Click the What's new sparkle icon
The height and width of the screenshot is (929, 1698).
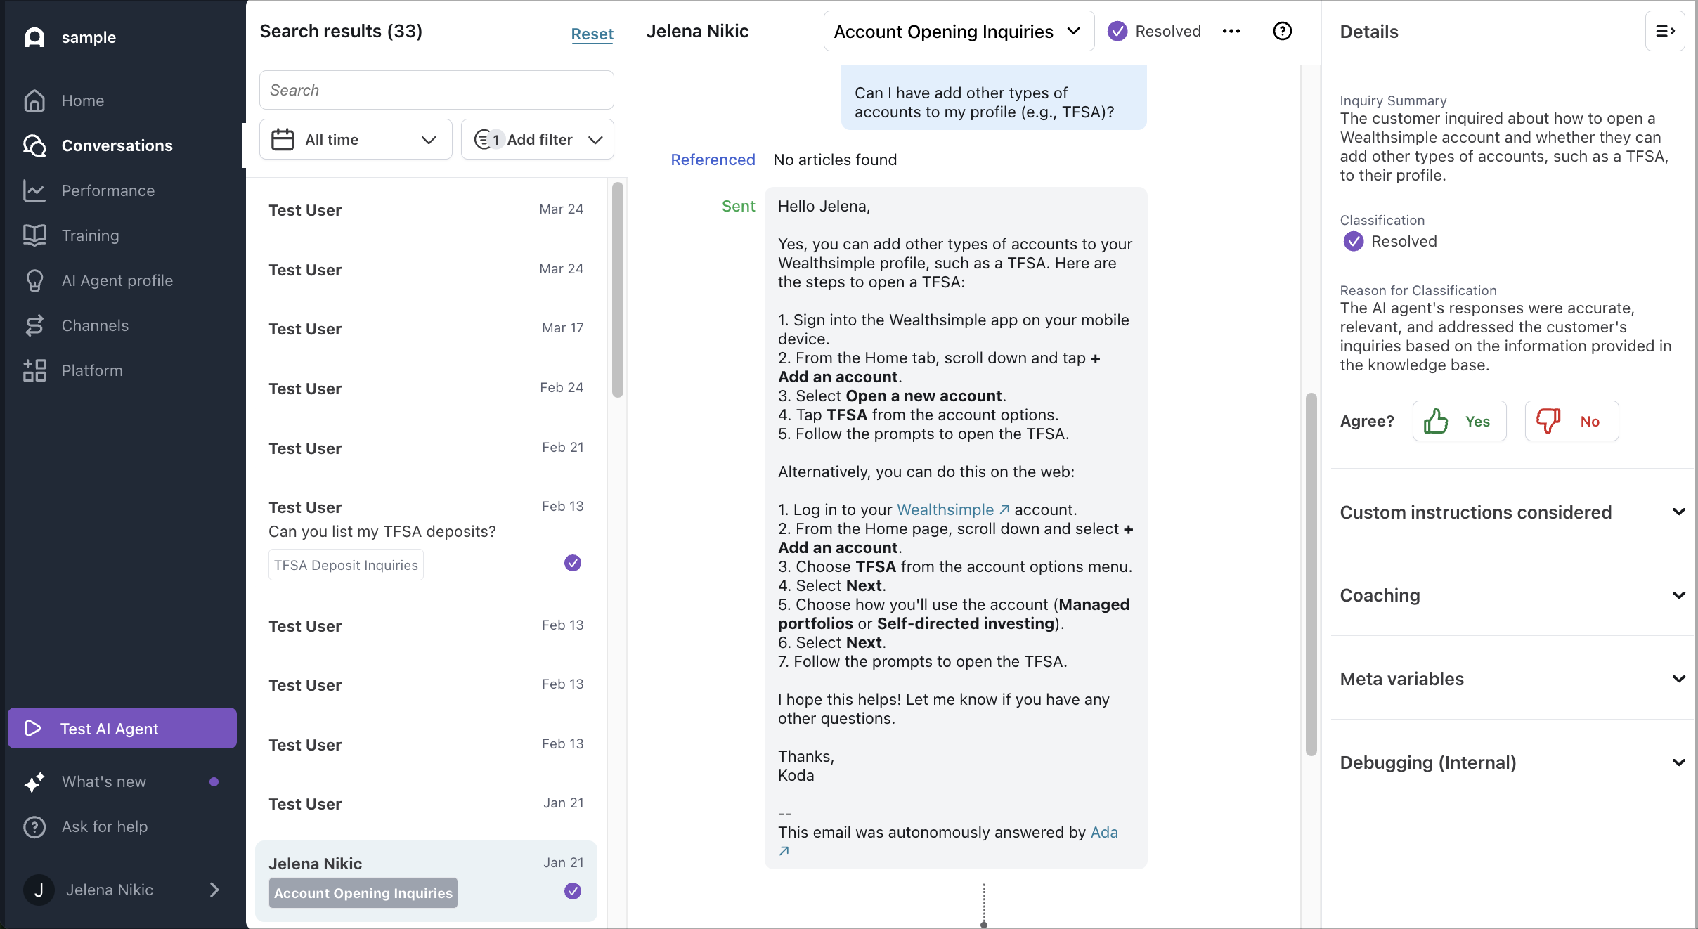pos(34,781)
